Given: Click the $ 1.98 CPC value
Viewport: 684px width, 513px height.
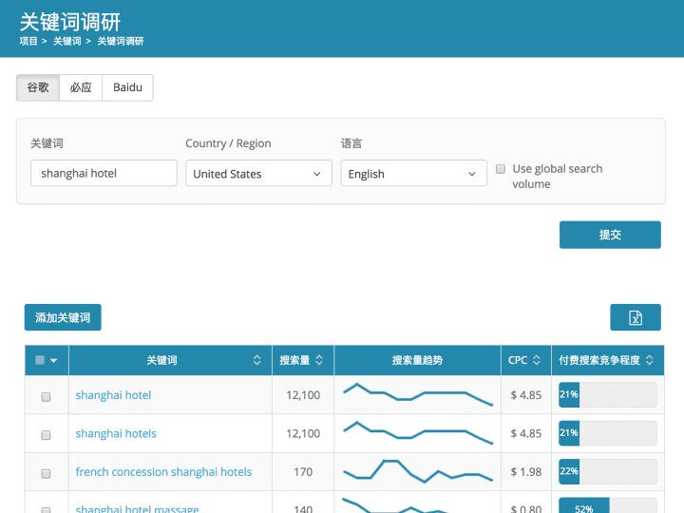Looking at the screenshot, I should pos(526,472).
